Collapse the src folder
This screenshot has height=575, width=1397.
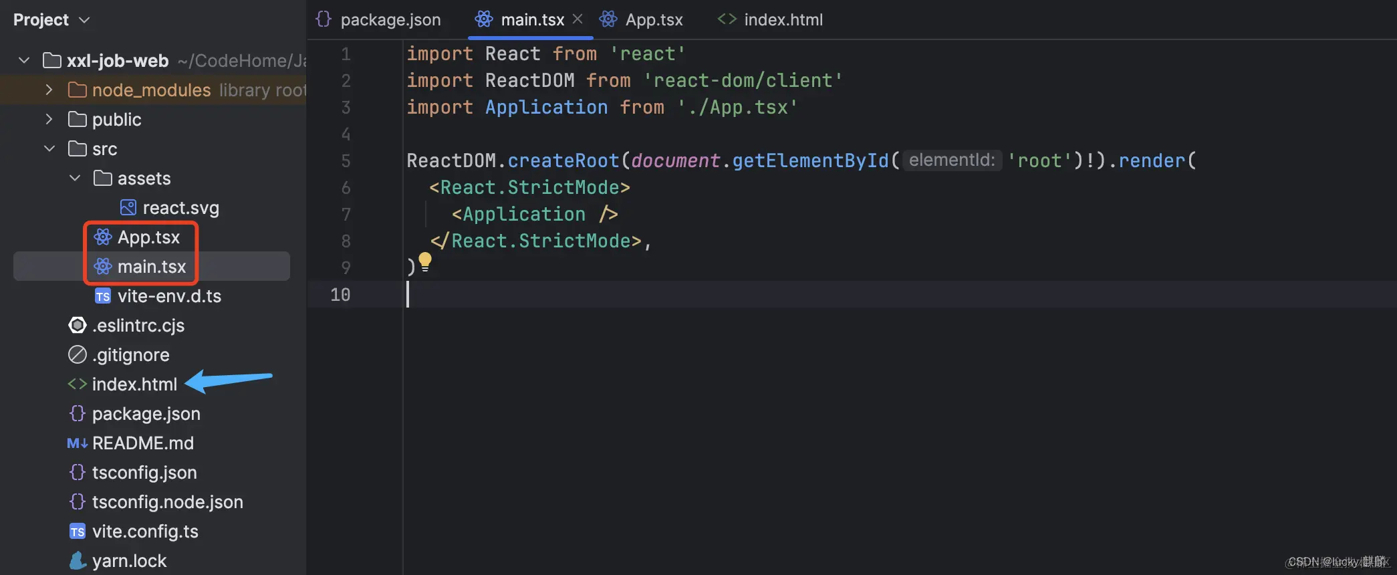click(49, 148)
